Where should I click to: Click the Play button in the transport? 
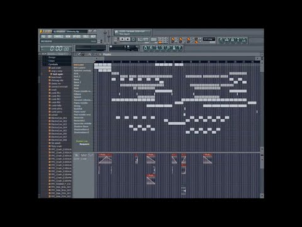(122, 39)
